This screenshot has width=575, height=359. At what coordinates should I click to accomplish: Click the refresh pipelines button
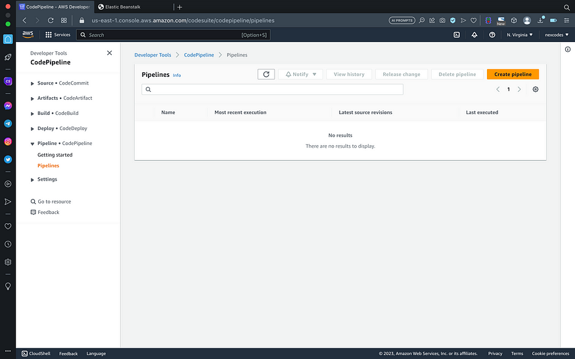pos(266,74)
